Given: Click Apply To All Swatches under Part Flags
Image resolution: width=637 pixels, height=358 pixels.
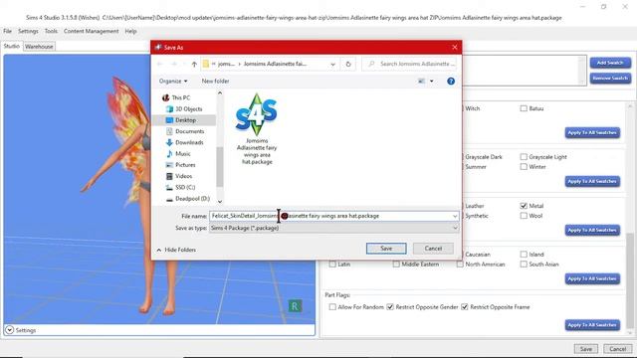Looking at the screenshot, I should pyautogui.click(x=592, y=325).
